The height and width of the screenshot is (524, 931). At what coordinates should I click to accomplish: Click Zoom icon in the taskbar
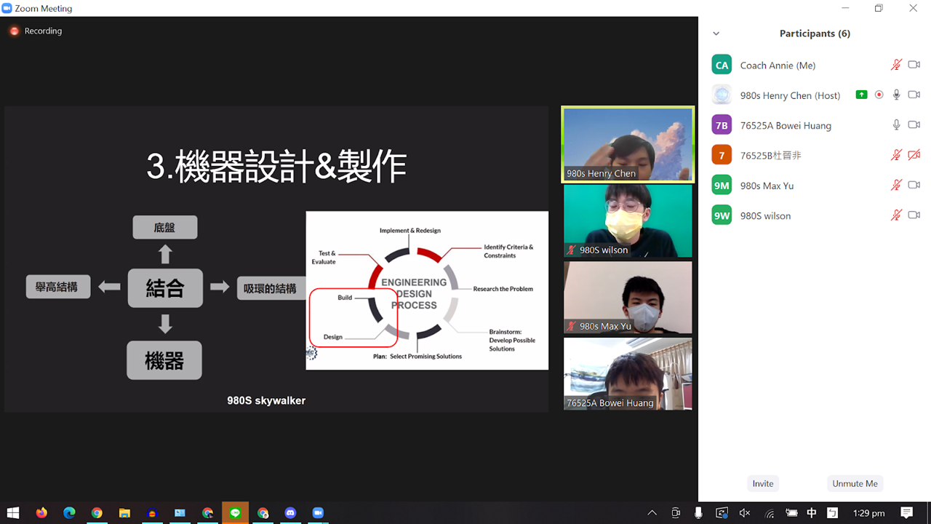click(x=318, y=512)
